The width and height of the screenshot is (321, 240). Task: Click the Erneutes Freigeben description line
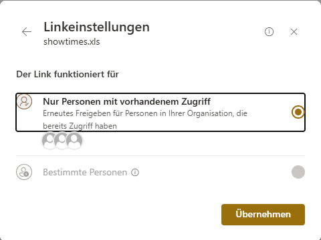pyautogui.click(x=145, y=113)
